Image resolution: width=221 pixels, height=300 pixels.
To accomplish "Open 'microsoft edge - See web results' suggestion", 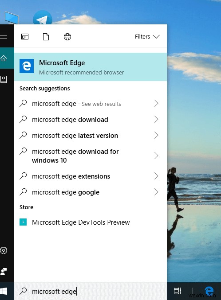I will [x=91, y=104].
